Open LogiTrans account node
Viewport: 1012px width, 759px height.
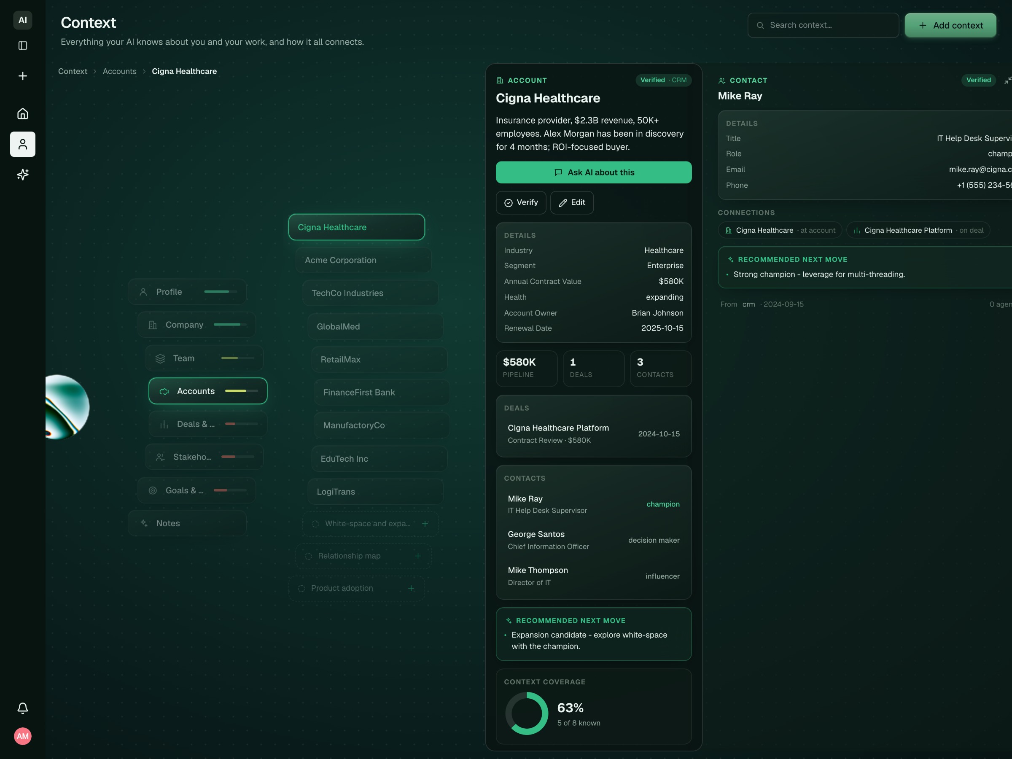(375, 492)
